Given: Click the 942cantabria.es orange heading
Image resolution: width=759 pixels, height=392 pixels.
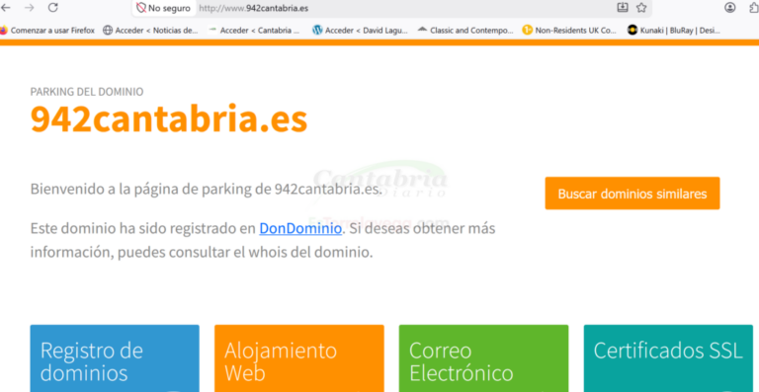Looking at the screenshot, I should (169, 118).
